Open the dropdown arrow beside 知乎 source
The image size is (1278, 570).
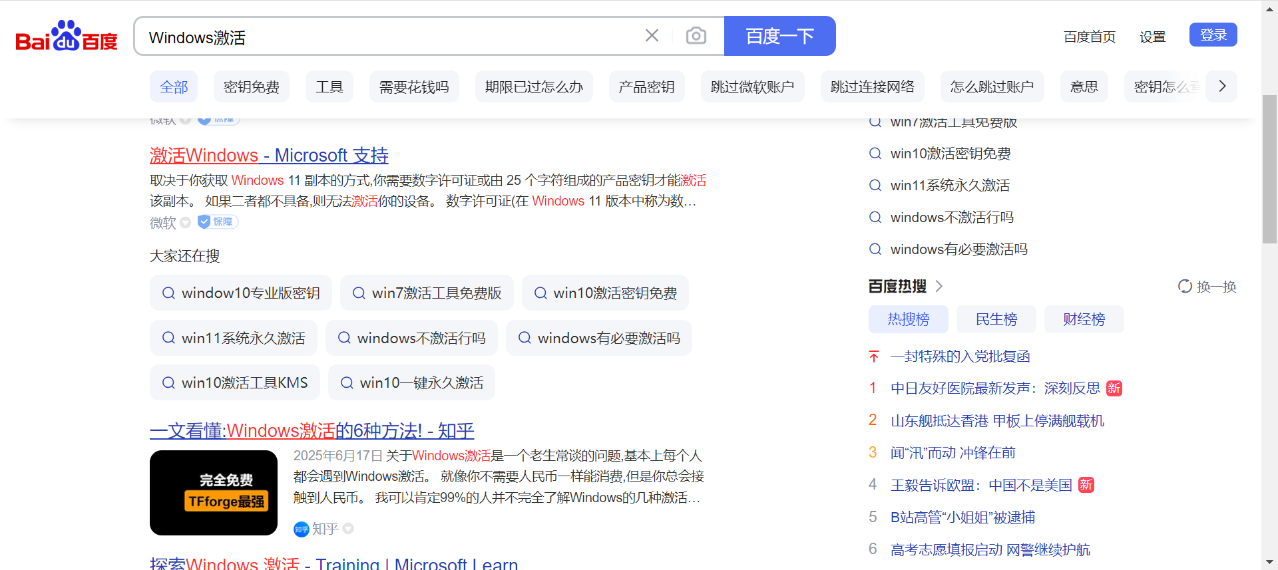[x=348, y=529]
